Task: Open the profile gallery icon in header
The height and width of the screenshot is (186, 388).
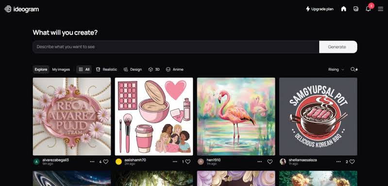Action: point(356,9)
